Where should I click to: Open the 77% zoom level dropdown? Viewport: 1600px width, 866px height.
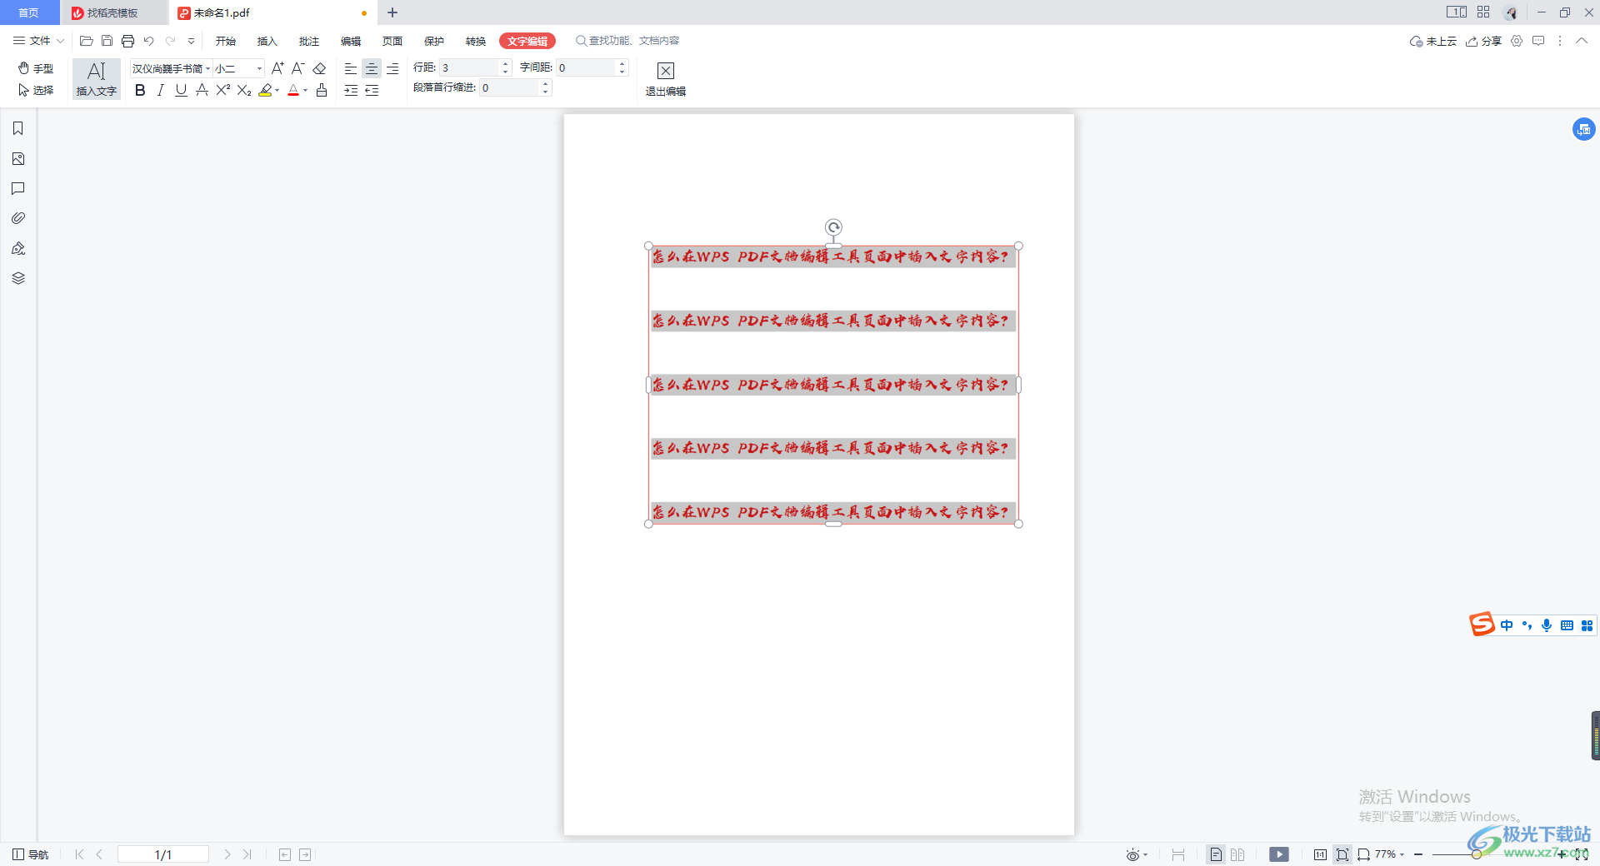[x=1390, y=854]
